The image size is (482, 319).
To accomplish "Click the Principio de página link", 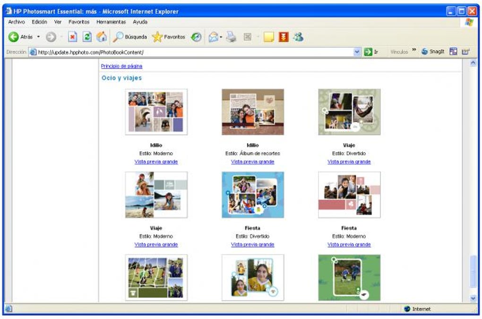I will (x=121, y=66).
